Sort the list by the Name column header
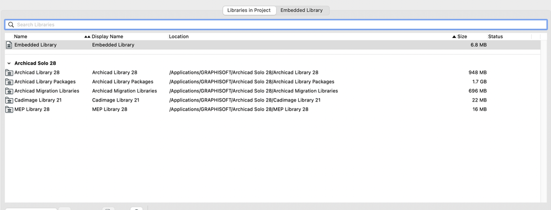This screenshot has height=210, width=551. coord(20,36)
